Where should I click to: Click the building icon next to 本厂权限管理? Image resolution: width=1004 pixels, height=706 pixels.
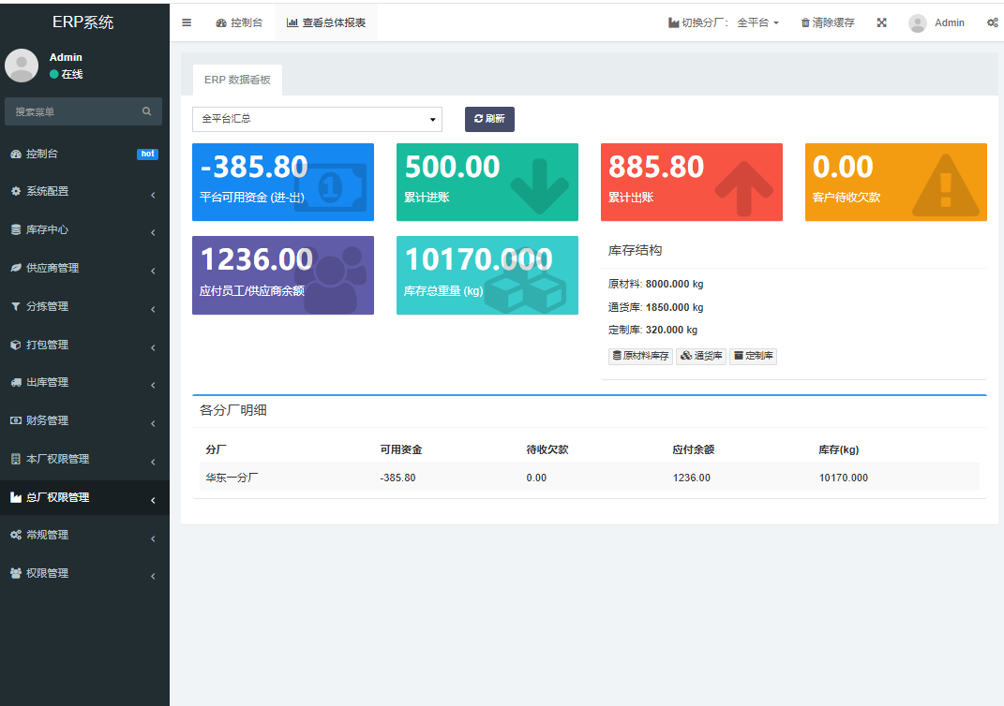[16, 459]
